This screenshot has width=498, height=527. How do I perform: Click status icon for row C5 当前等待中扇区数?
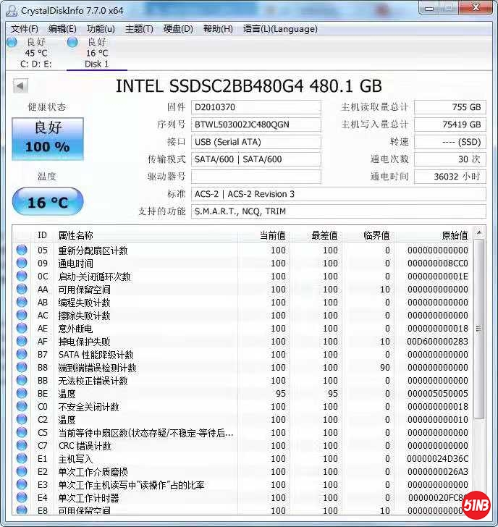(22, 432)
